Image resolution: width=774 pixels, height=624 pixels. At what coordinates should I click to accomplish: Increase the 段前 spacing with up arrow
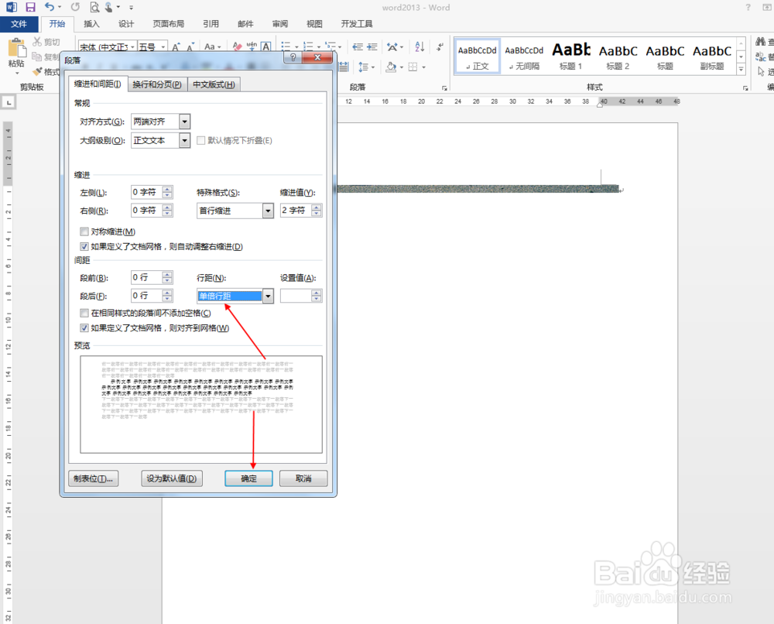[168, 275]
